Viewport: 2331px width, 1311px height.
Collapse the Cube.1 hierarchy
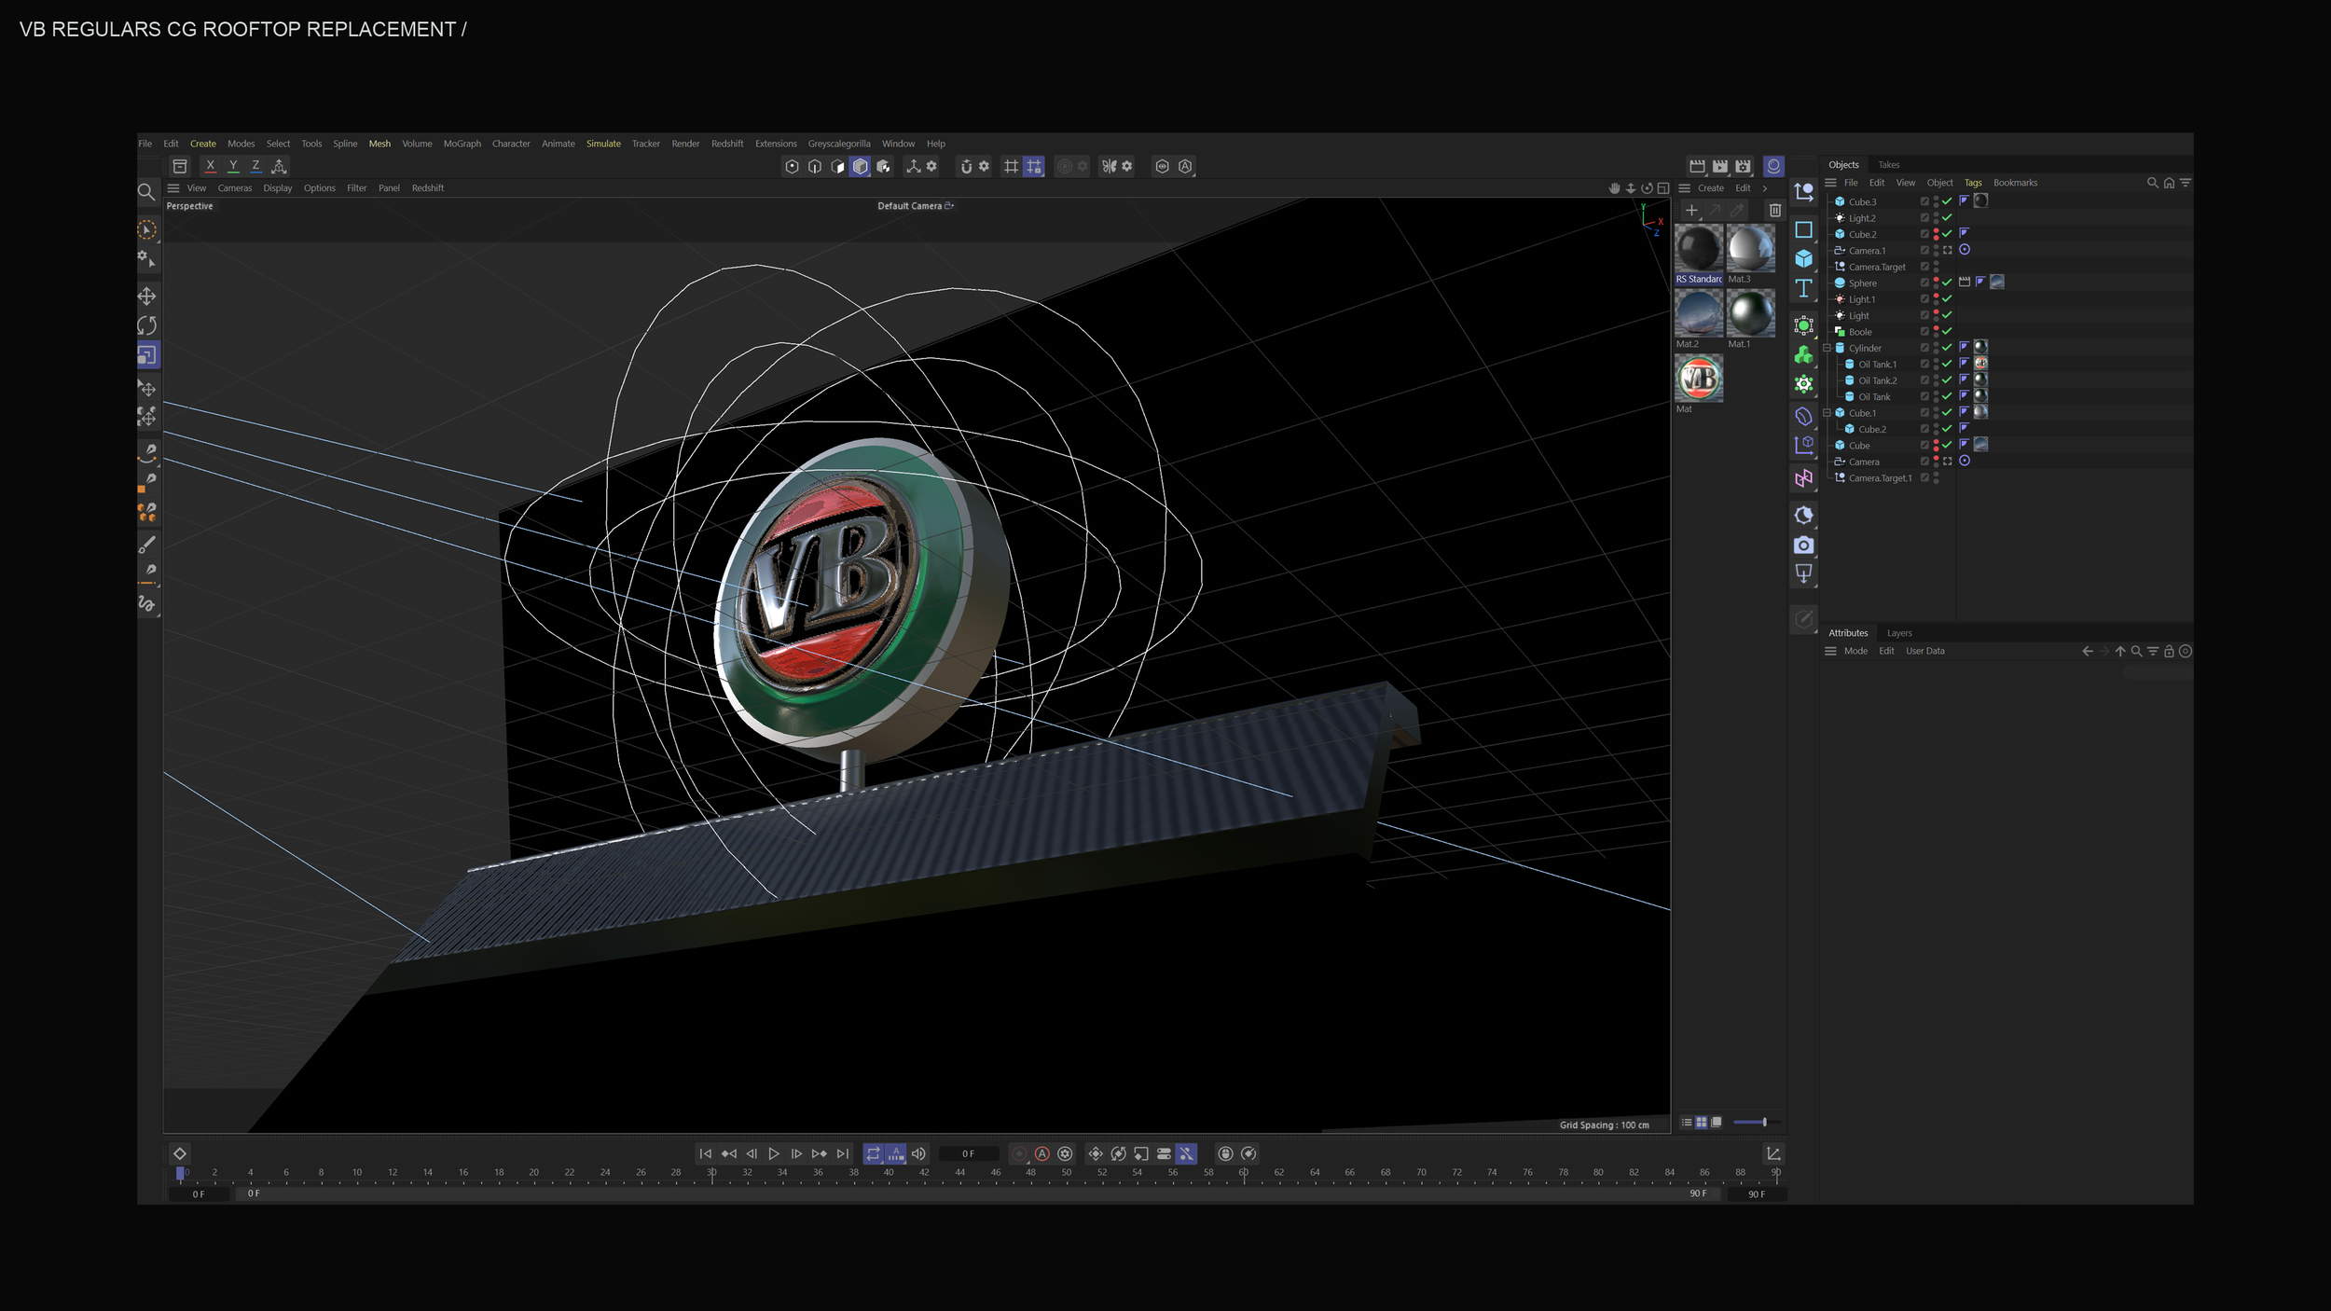click(x=1827, y=413)
